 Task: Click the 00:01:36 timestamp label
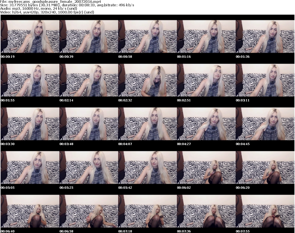243,57
